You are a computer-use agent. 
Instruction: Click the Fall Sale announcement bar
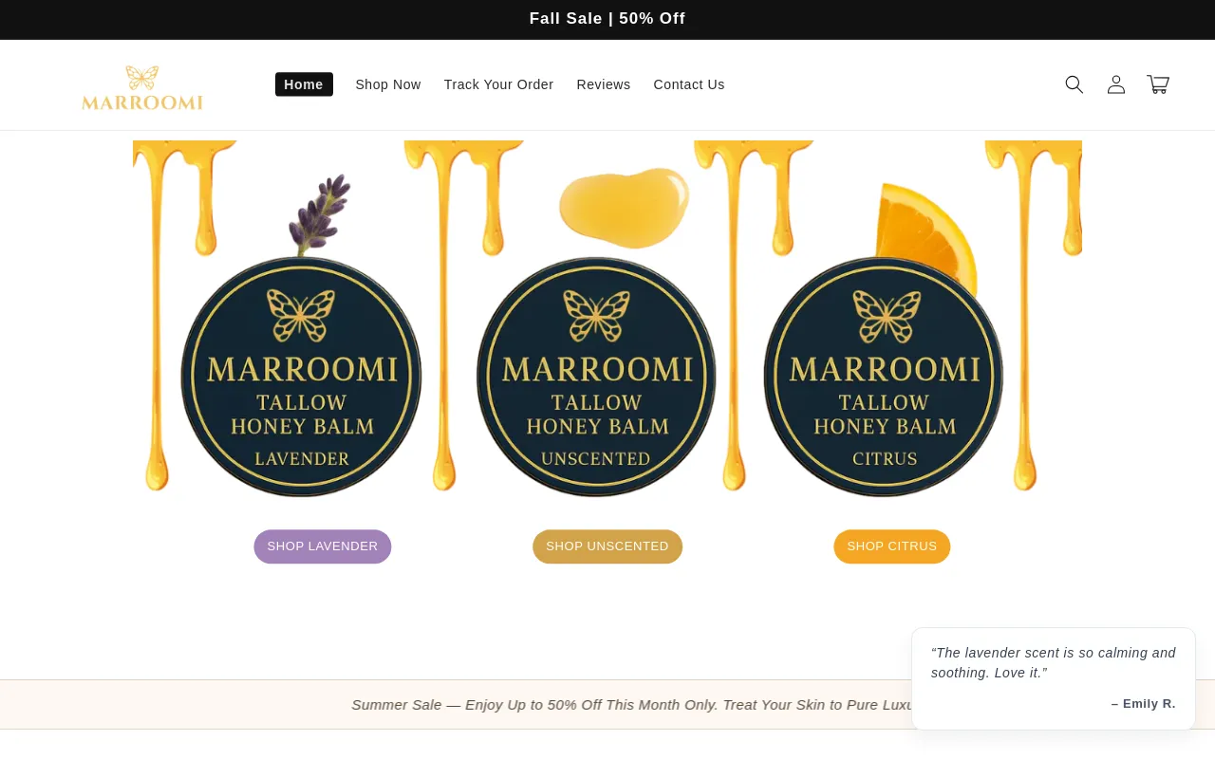(x=607, y=19)
